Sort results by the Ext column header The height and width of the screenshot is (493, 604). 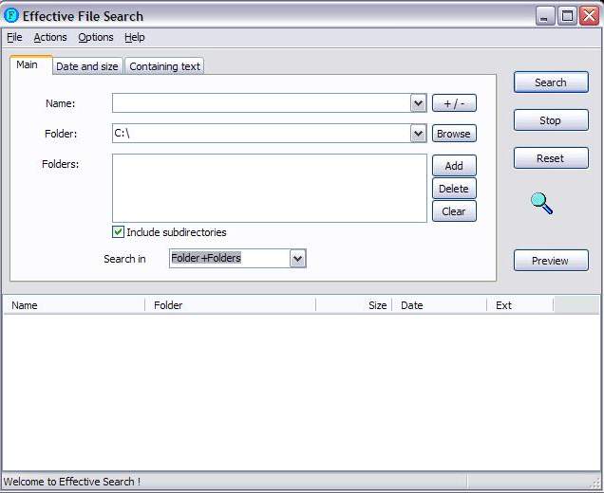520,305
